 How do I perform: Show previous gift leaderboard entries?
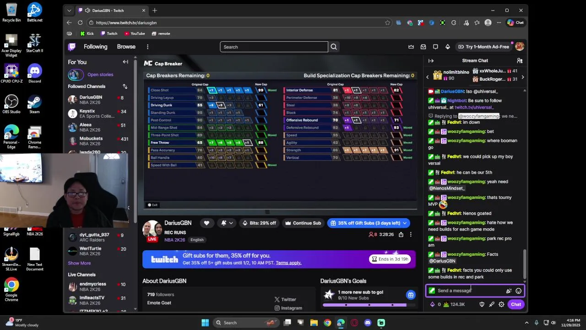[428, 77]
